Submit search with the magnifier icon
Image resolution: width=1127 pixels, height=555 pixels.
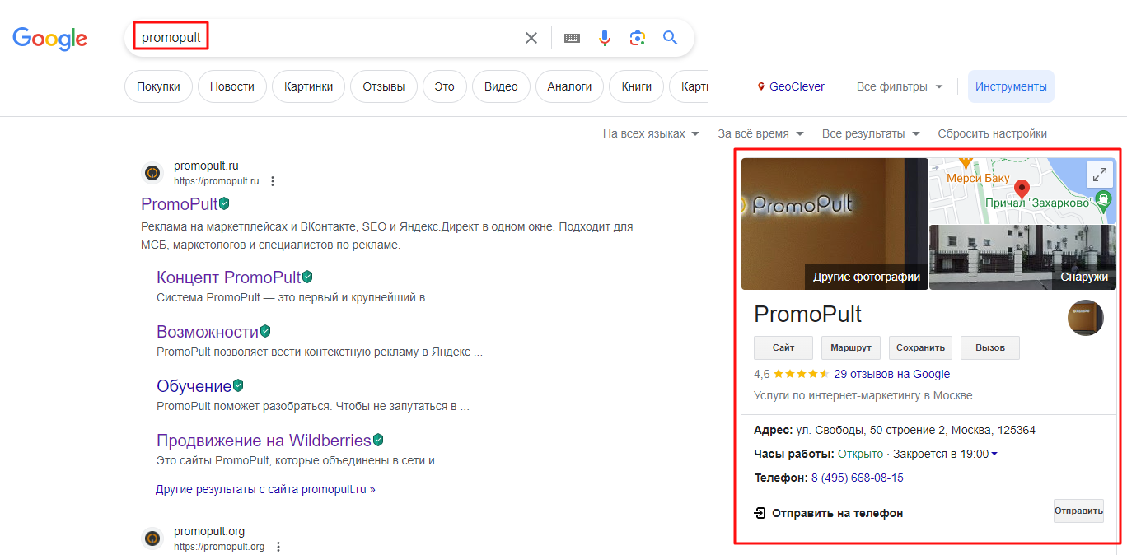670,38
